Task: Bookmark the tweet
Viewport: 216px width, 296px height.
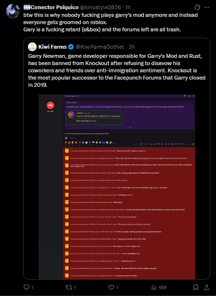Action: click(196, 287)
